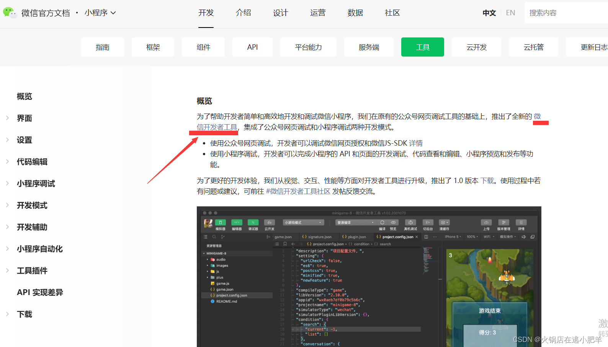
Task: Expand the 工具插件 sidebar section
Action: click(x=32, y=271)
